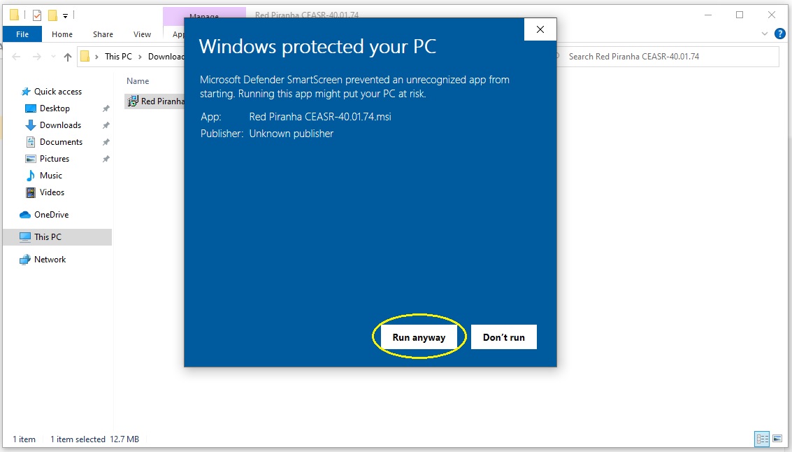792x452 pixels.
Task: Go up one folder level arrow
Action: tap(68, 57)
